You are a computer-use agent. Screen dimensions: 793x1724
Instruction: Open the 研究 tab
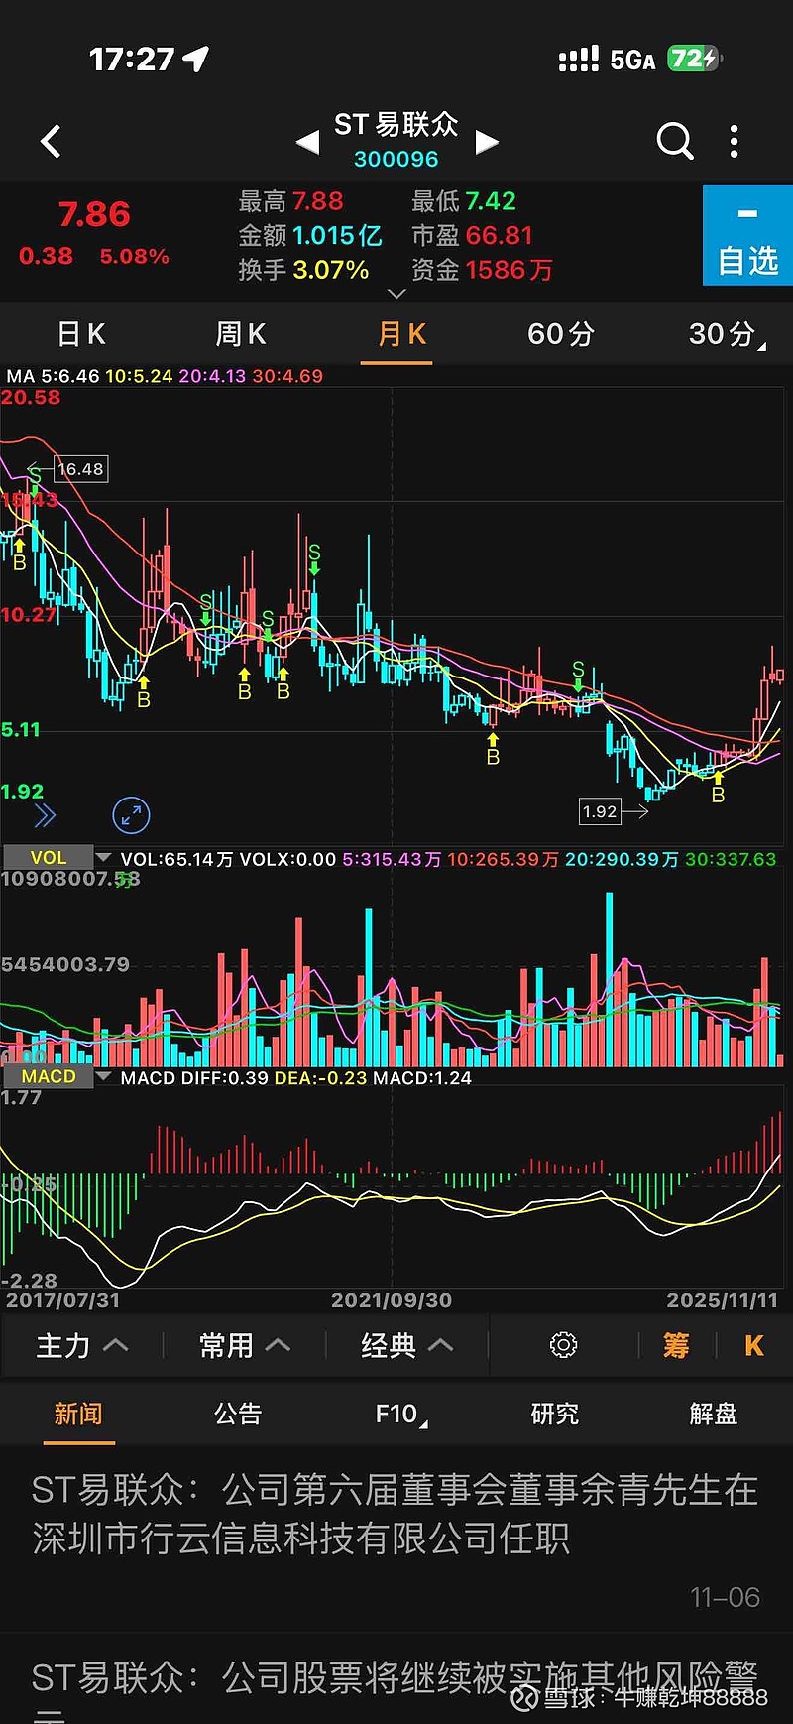coord(555,1414)
